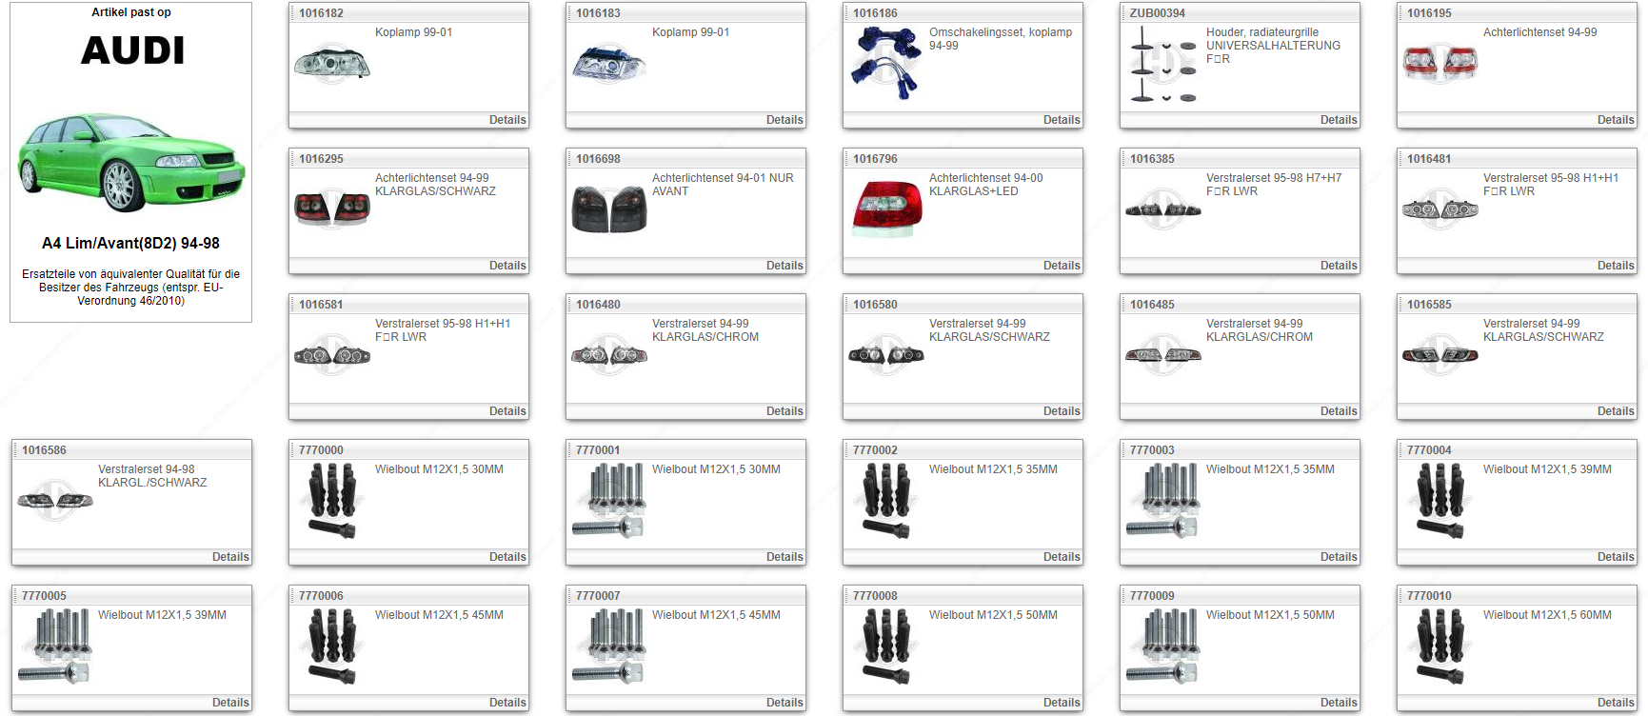The height and width of the screenshot is (716, 1648).
Task: Open Details for Wielbout 7770003 35MM
Action: [1338, 557]
